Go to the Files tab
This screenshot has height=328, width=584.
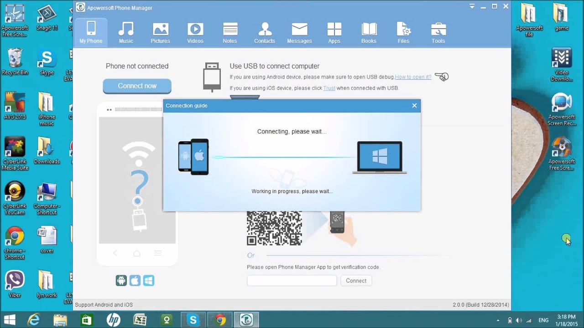[x=404, y=32]
